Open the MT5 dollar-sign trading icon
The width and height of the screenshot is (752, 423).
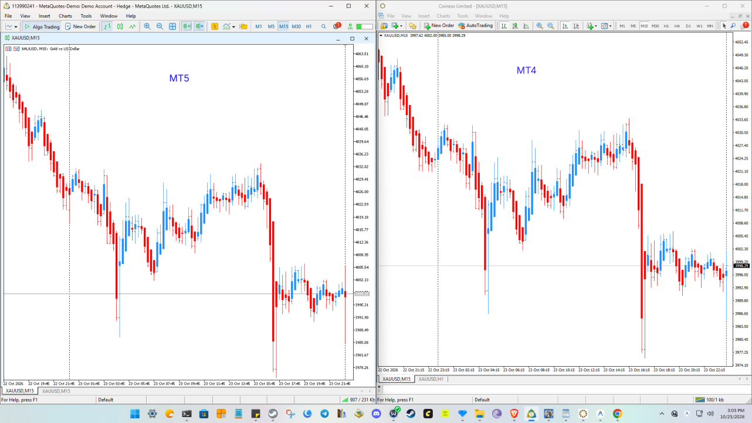215,26
